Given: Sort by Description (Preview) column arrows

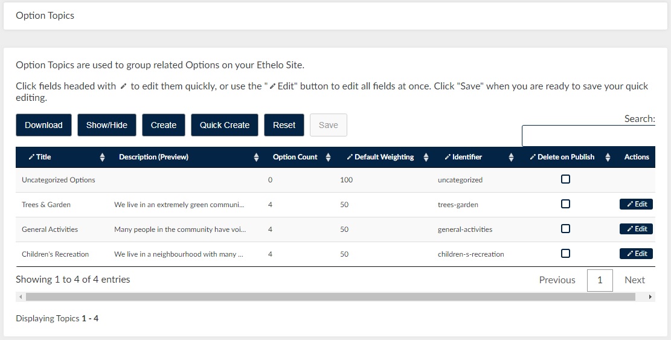Looking at the screenshot, I should pyautogui.click(x=256, y=158).
